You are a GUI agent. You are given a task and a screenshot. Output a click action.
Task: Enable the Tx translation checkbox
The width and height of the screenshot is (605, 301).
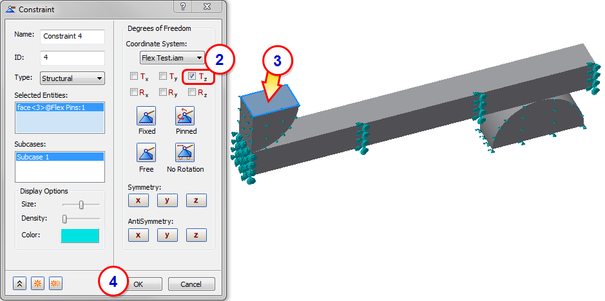[x=134, y=77]
